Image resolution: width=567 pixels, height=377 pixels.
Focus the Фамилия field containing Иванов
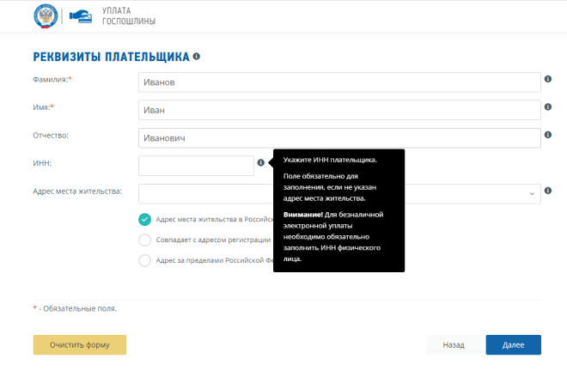339,82
